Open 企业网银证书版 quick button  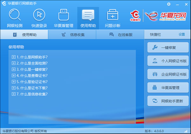pos(168,74)
